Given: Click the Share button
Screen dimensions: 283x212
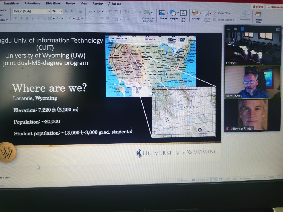Looking at the screenshot, I should tap(258, 7).
